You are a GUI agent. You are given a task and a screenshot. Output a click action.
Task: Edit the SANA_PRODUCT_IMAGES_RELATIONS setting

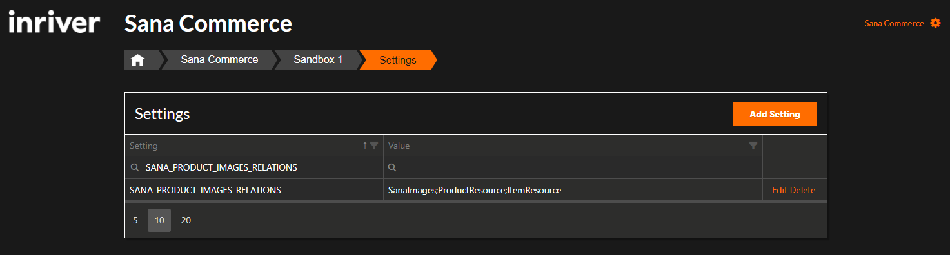tap(779, 190)
